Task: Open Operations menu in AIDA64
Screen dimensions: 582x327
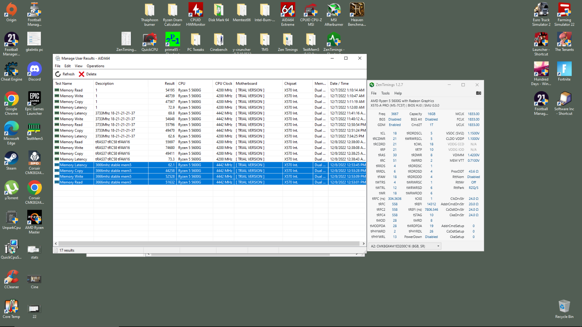Action: coord(95,66)
